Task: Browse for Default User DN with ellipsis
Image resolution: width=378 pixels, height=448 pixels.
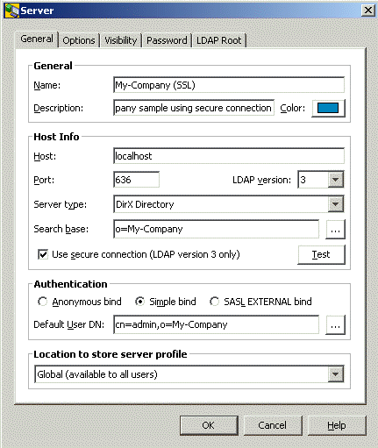Action: [x=335, y=324]
